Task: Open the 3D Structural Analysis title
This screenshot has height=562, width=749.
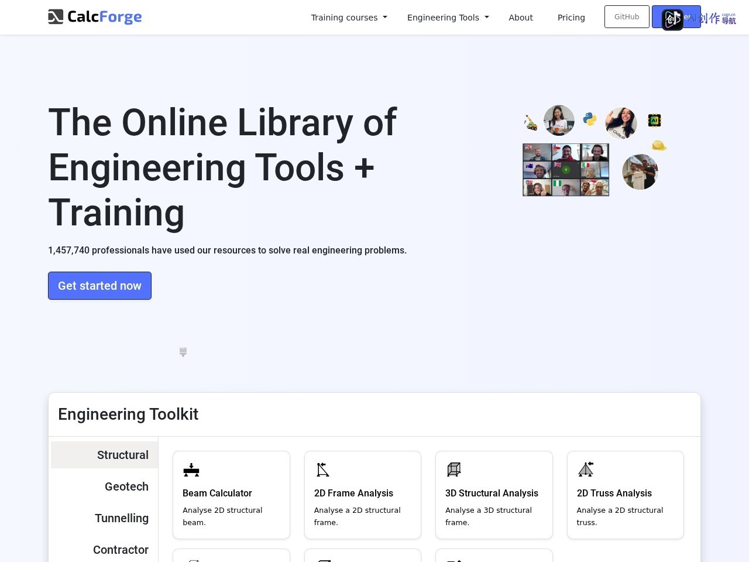Action: [x=492, y=493]
